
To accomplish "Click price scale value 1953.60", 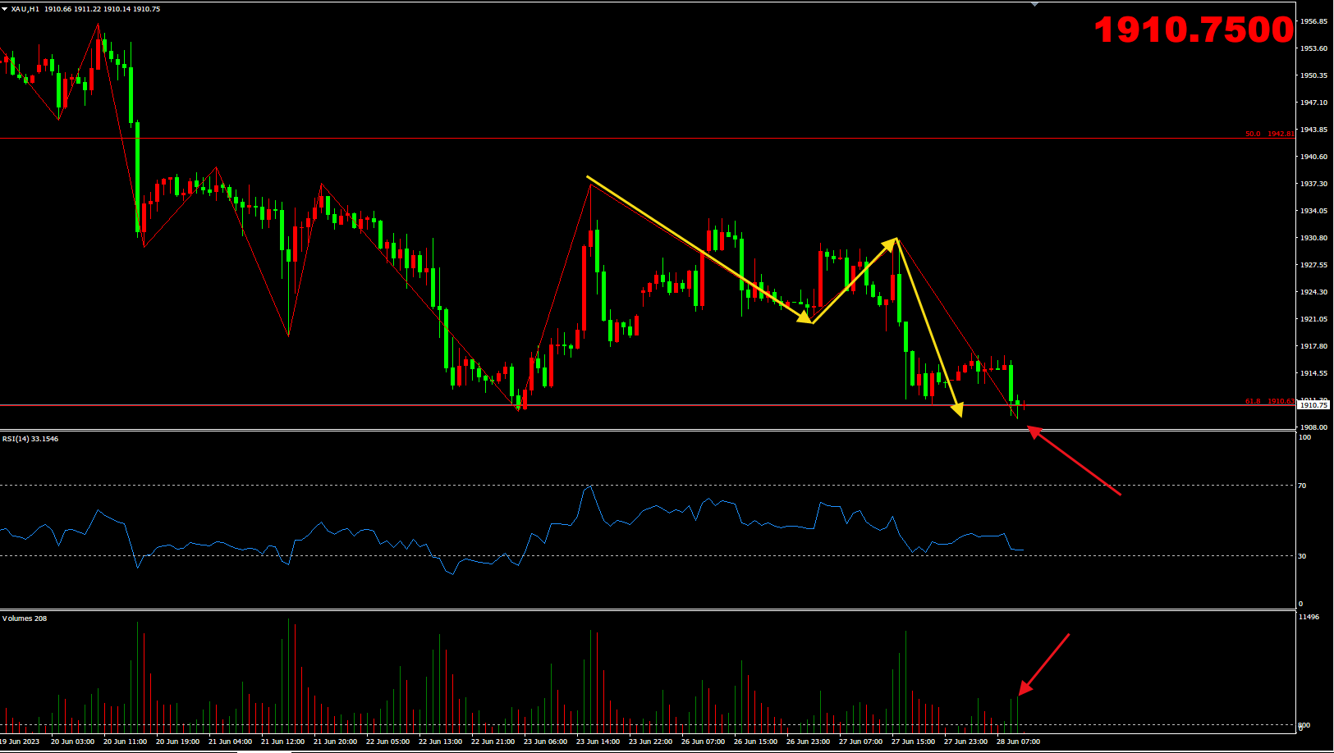I will pyautogui.click(x=1313, y=48).
